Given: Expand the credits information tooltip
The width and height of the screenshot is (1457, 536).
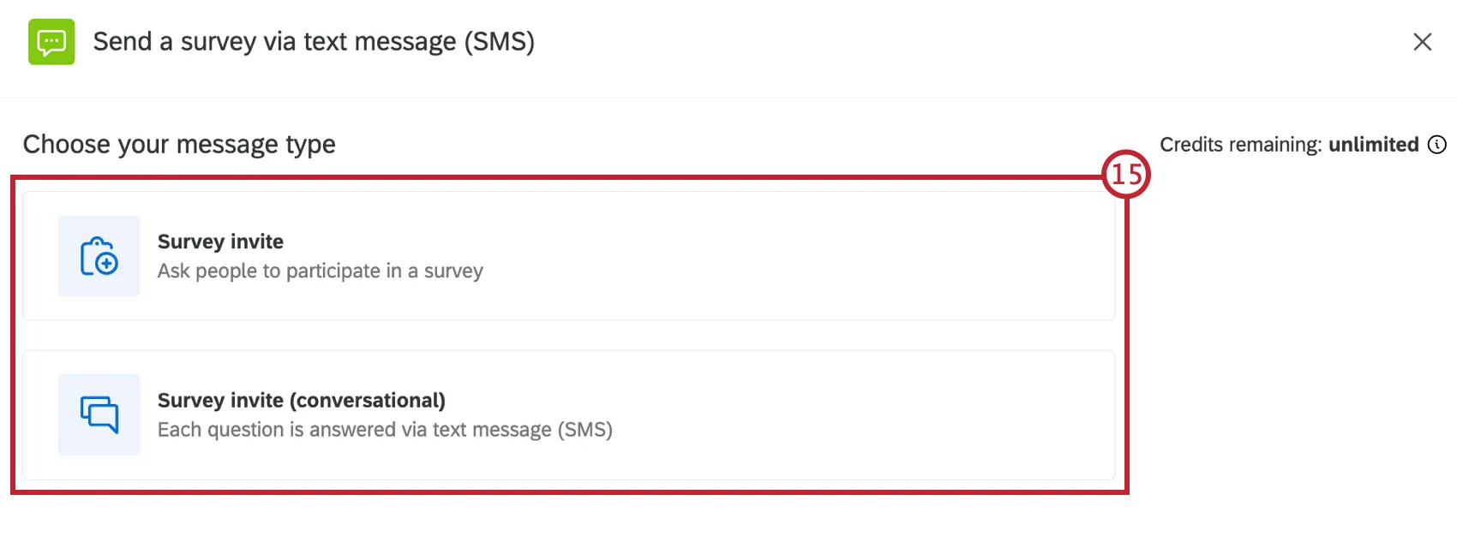Looking at the screenshot, I should pos(1438,145).
